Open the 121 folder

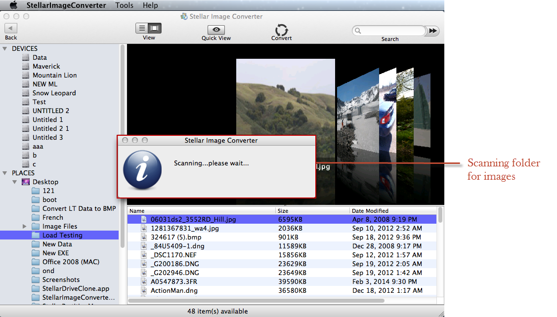(48, 191)
